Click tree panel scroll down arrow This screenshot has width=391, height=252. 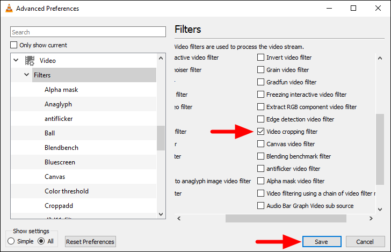click(161, 214)
